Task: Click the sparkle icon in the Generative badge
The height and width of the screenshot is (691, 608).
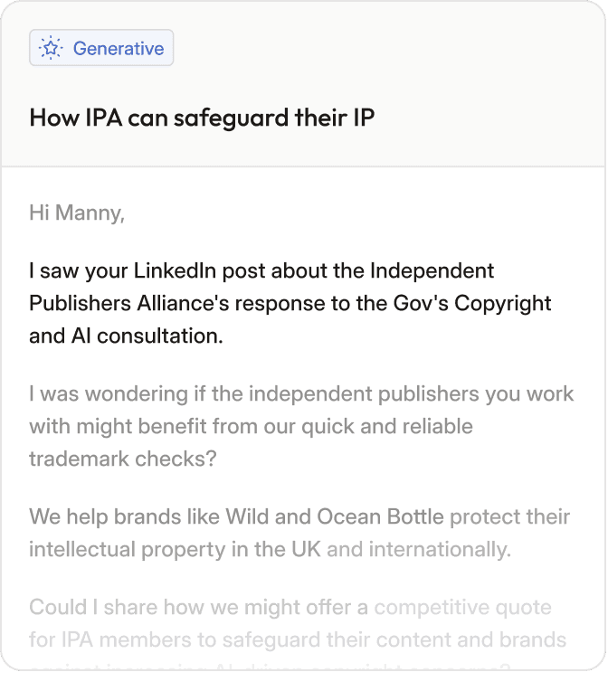Action: tap(52, 49)
